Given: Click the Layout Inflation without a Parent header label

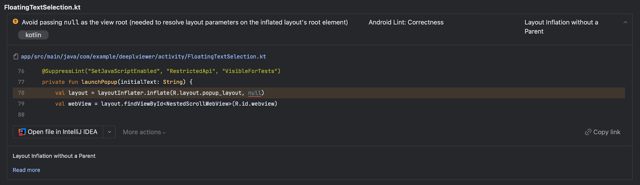Looking at the screenshot, I should pos(561,27).
